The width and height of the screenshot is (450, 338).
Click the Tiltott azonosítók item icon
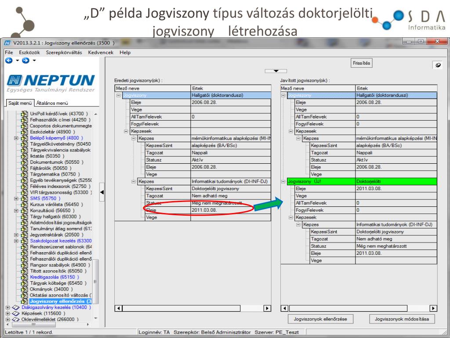click(x=25, y=271)
